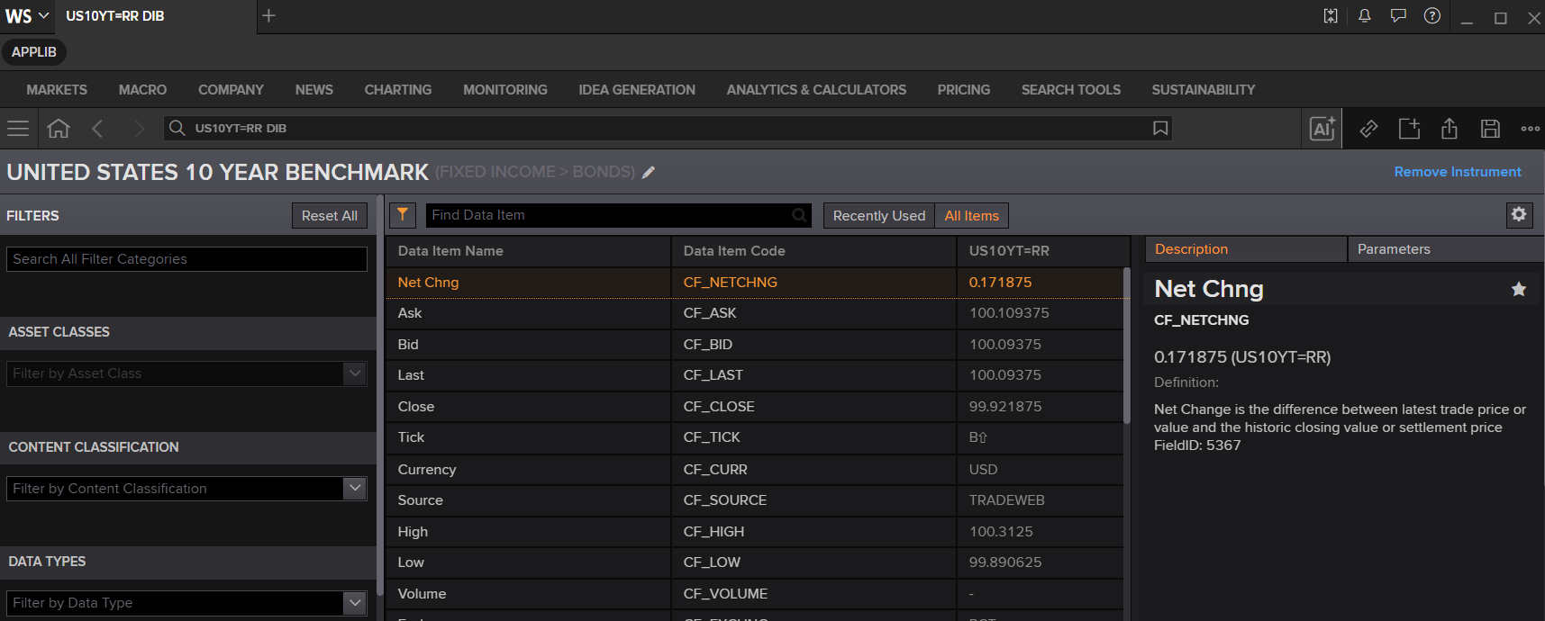The image size is (1545, 621).
Task: Click the Reset All filters button
Action: tap(330, 216)
